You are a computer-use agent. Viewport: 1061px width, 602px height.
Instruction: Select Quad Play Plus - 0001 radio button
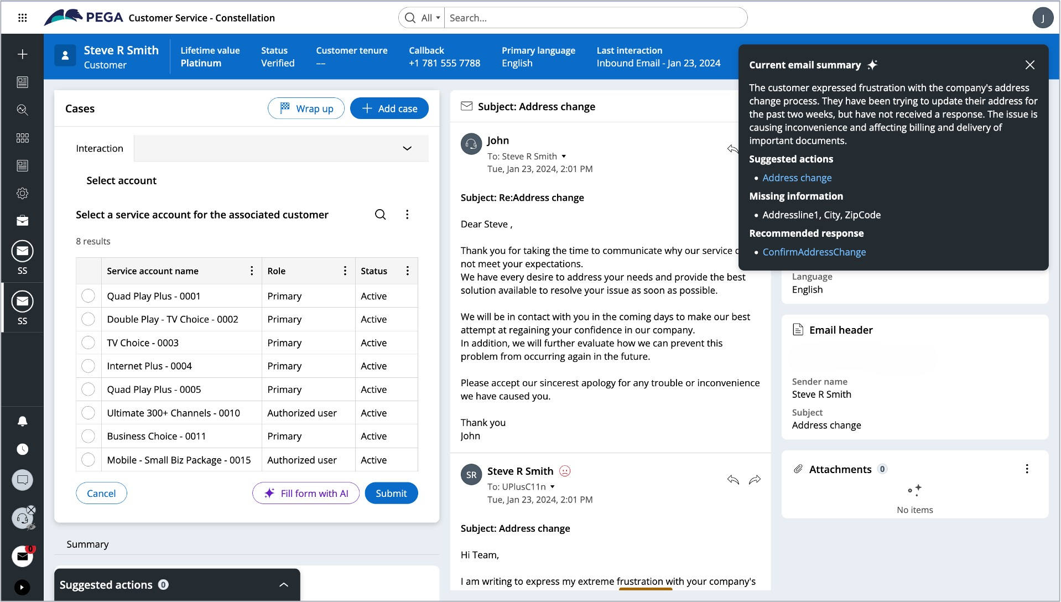88,296
